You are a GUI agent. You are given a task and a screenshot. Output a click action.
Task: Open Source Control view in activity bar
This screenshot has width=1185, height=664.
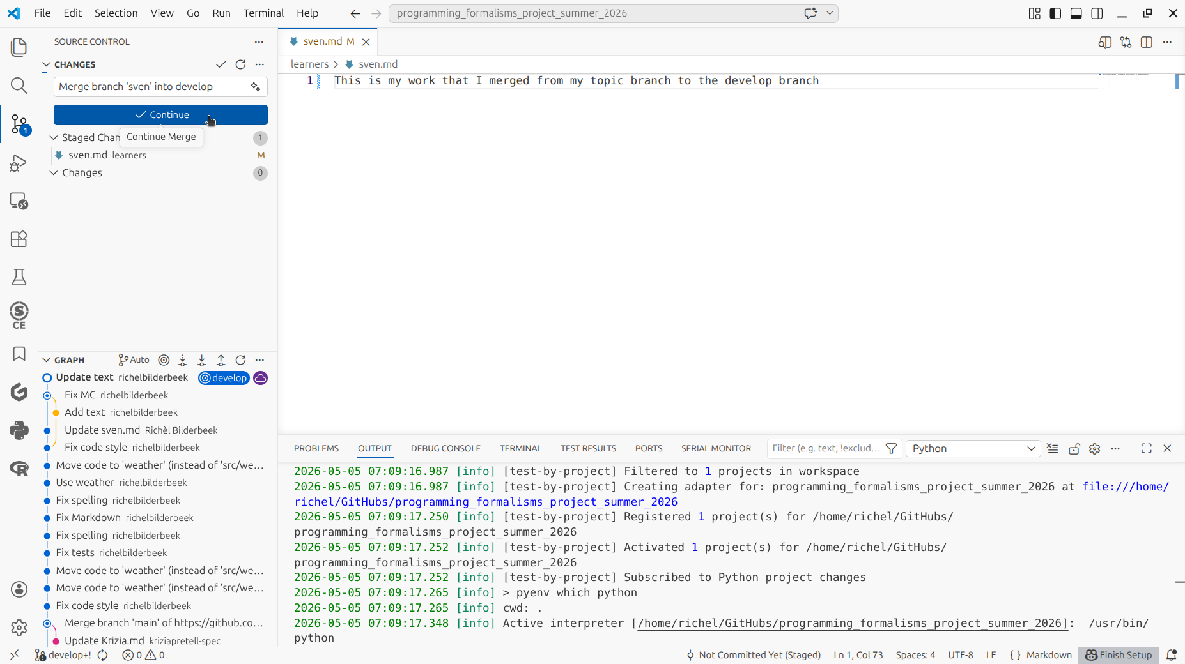[19, 124]
